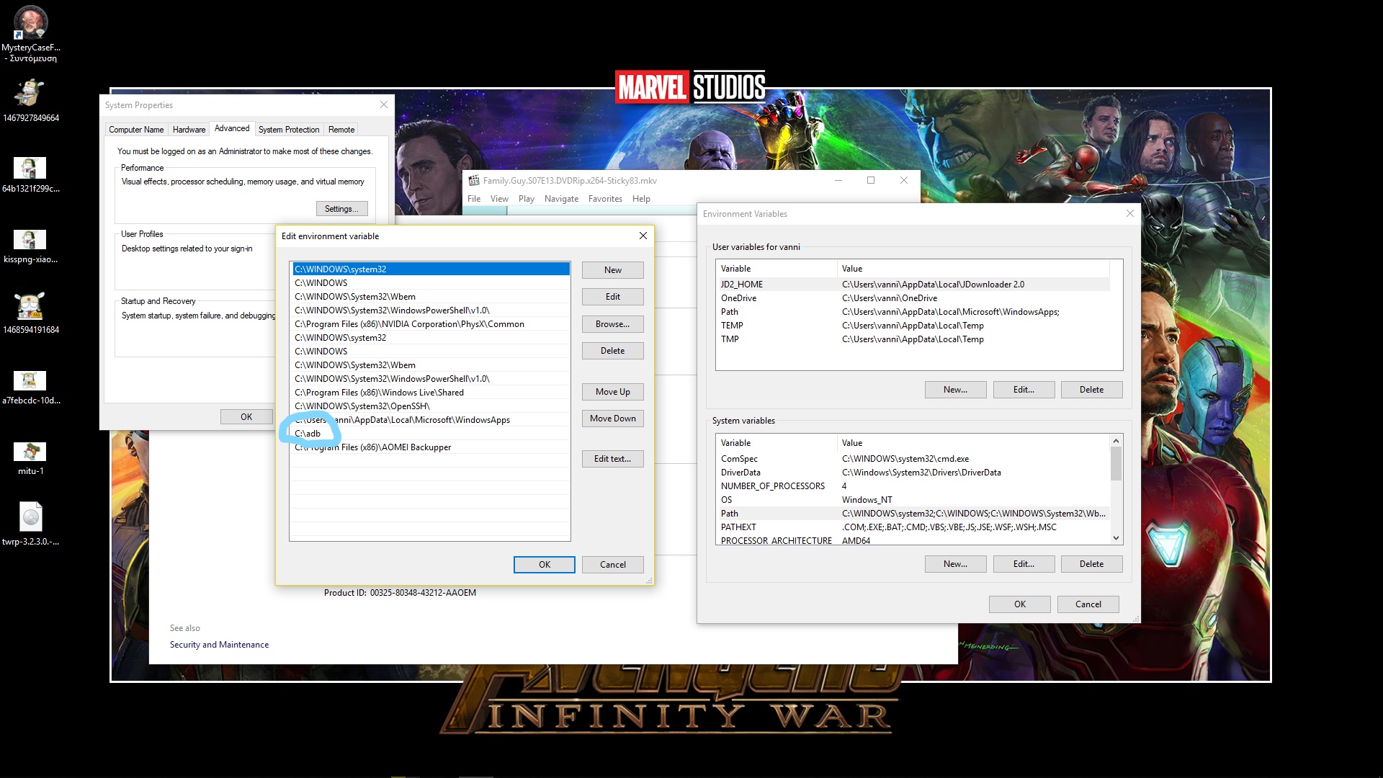Viewport: 1383px width, 778px height.
Task: Switch to the Hardware tab
Action: tap(189, 130)
